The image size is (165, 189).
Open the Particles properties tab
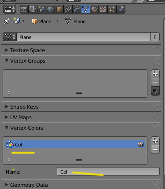click(x=112, y=9)
